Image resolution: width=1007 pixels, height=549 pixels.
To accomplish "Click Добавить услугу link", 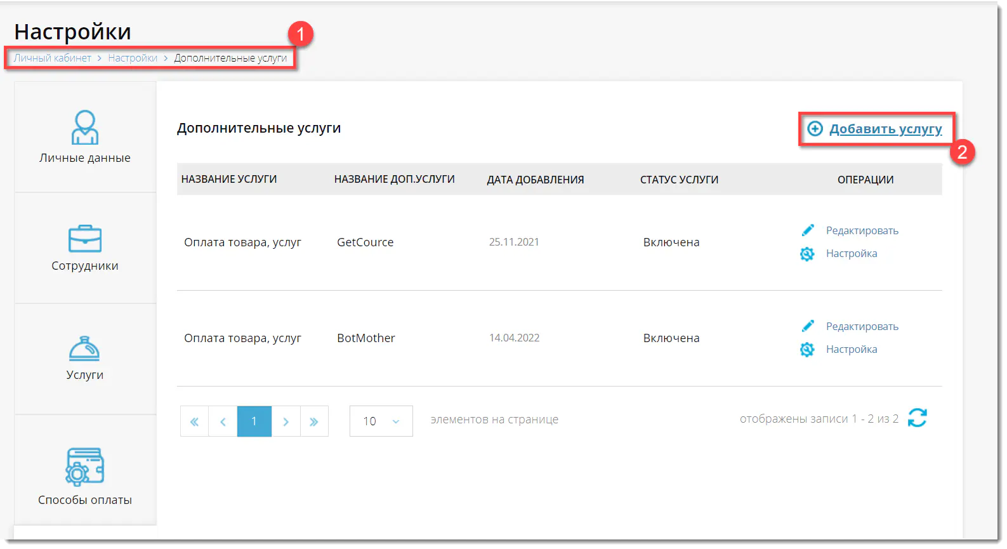I will coord(886,129).
